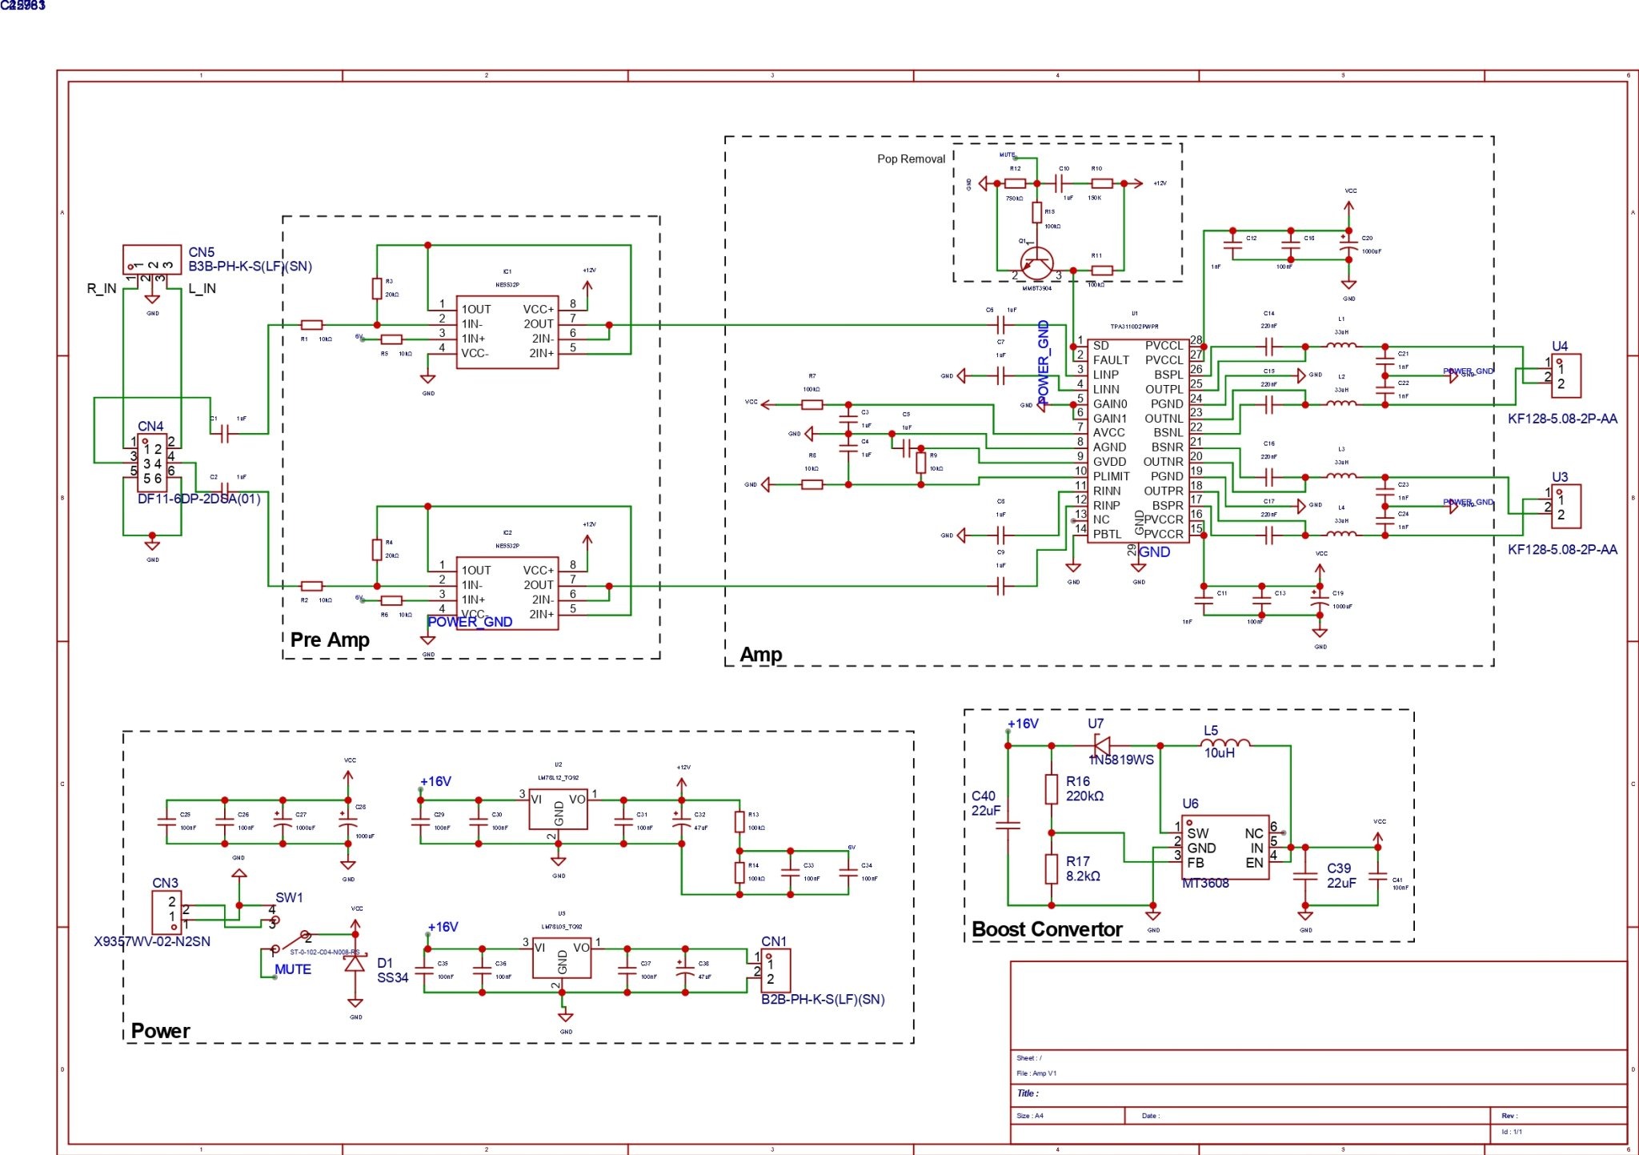Select "Id : 1/1" in title block
This screenshot has width=1639, height=1155.
point(1512,1132)
